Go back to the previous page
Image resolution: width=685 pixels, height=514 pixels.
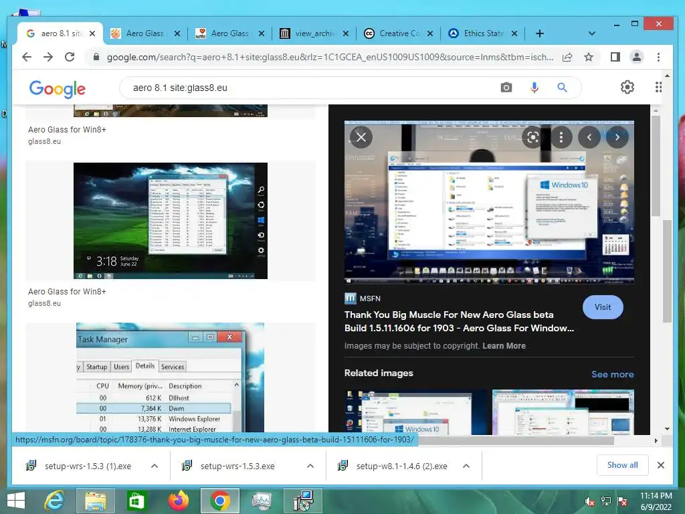[27, 57]
